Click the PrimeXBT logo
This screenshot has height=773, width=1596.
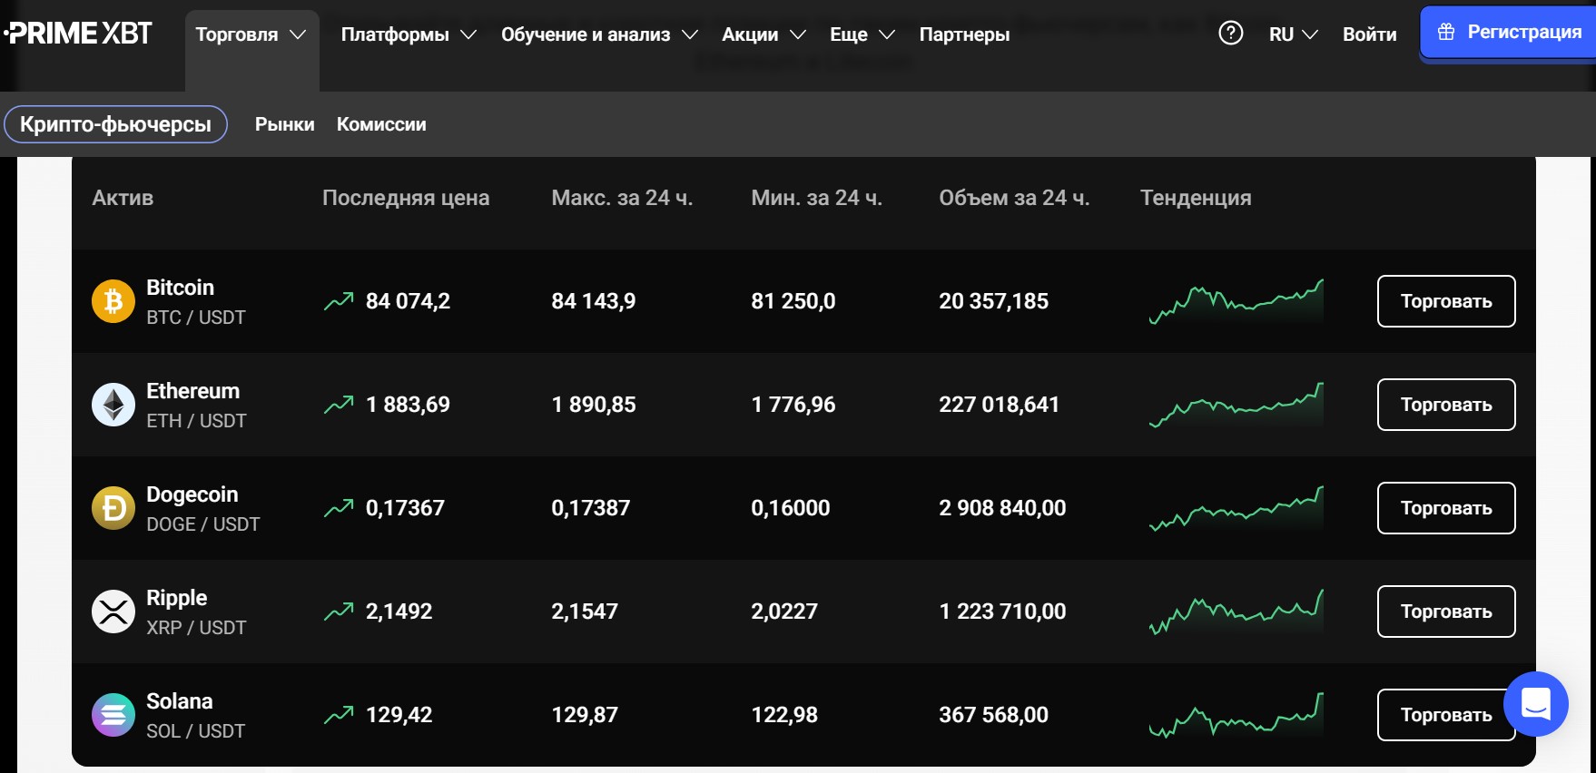[x=79, y=34]
